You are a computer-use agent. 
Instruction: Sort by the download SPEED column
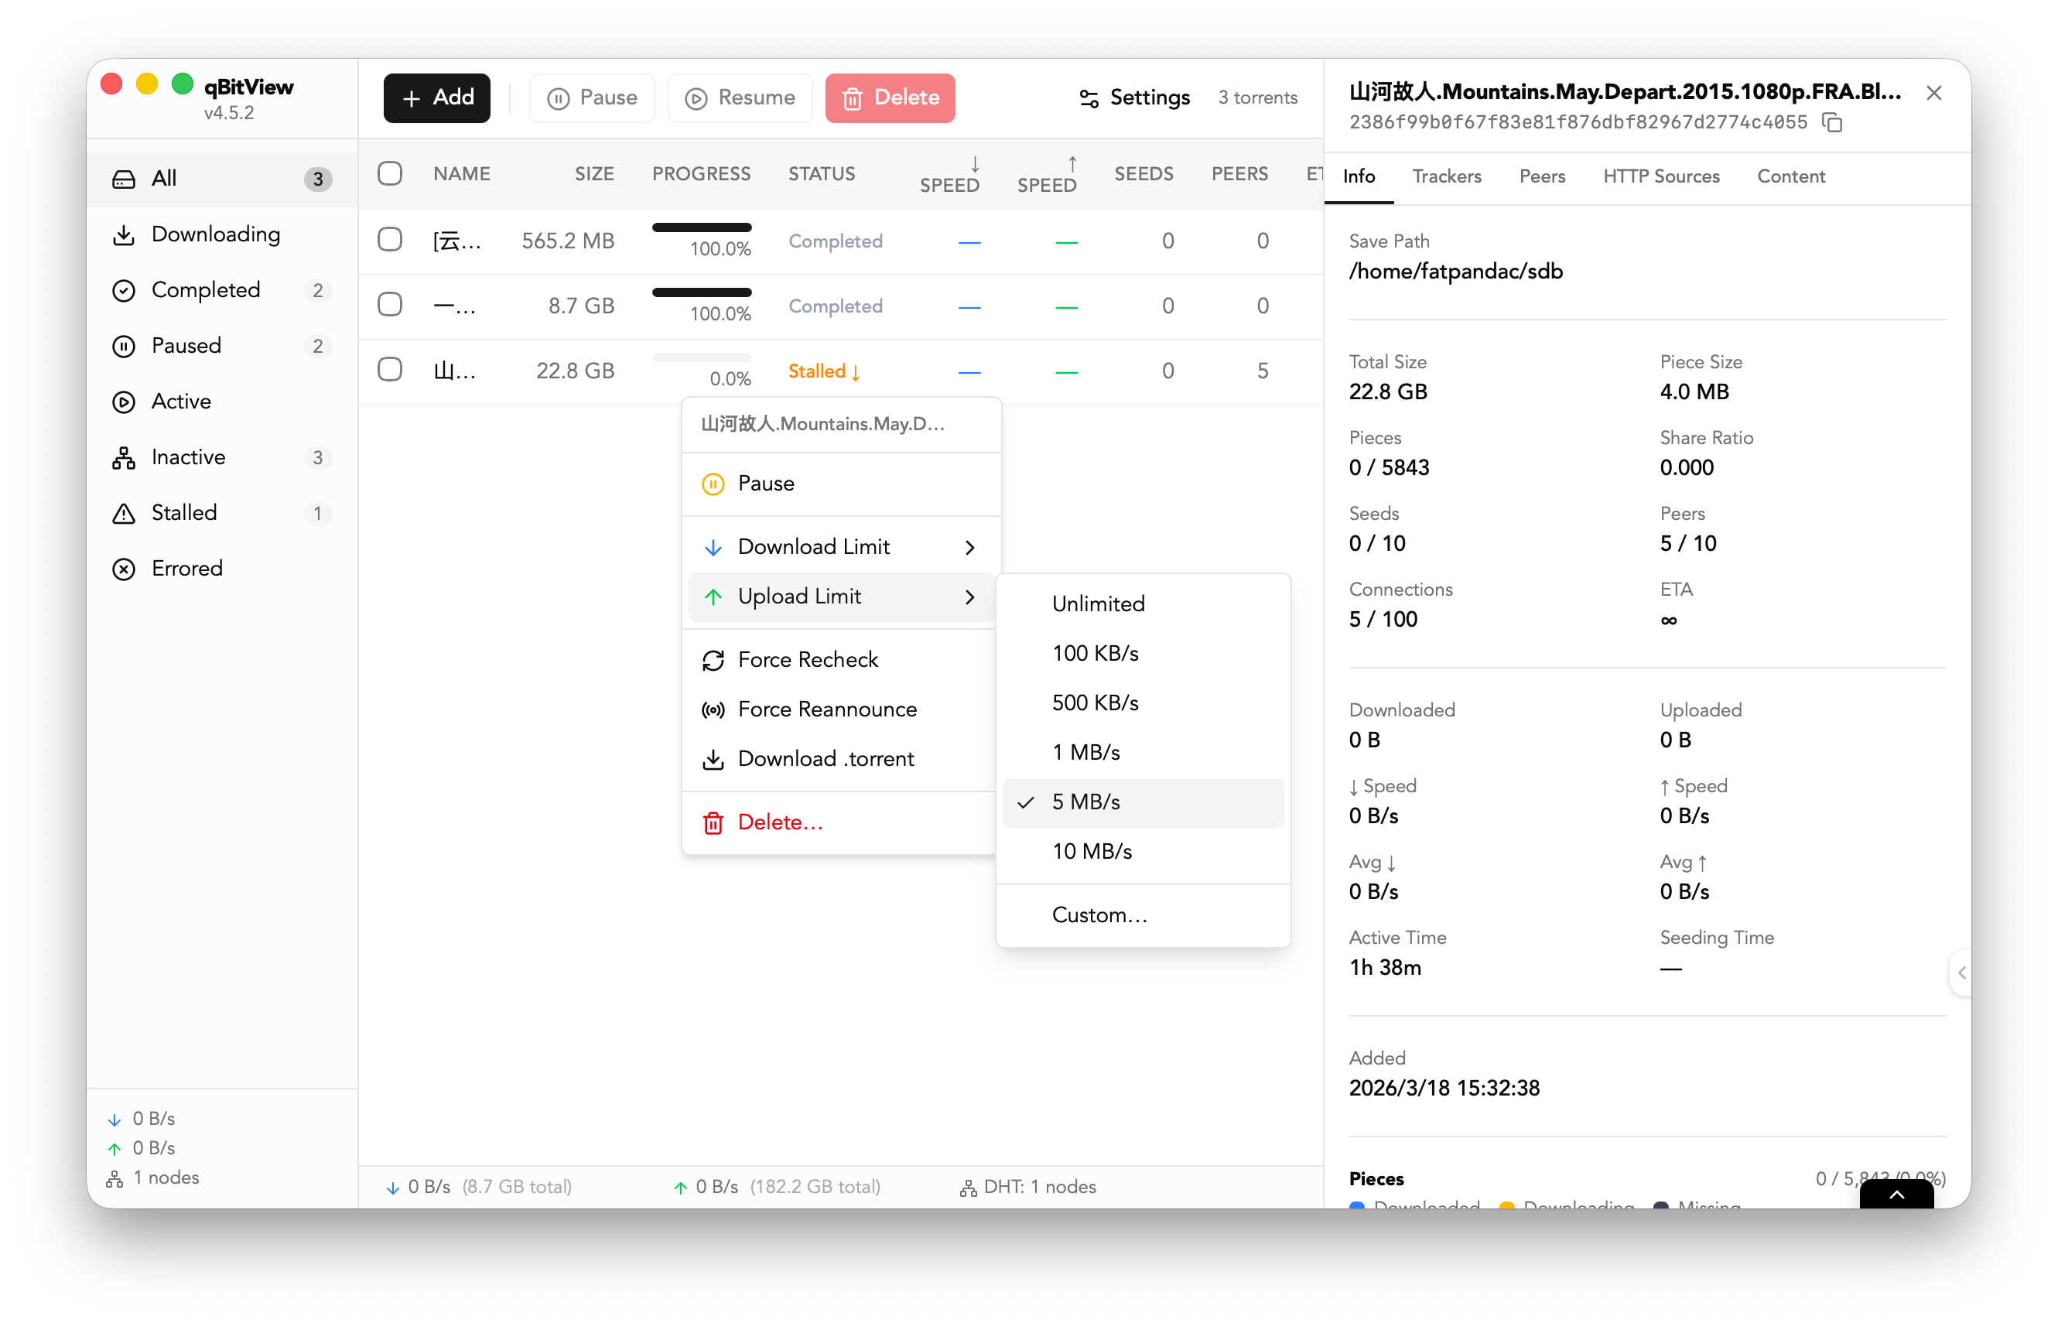click(949, 176)
